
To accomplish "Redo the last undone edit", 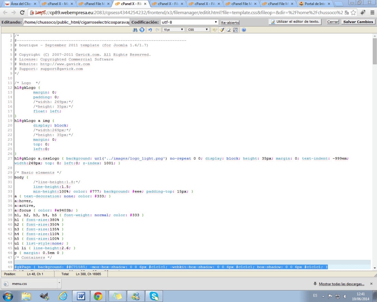I will 157,30.
